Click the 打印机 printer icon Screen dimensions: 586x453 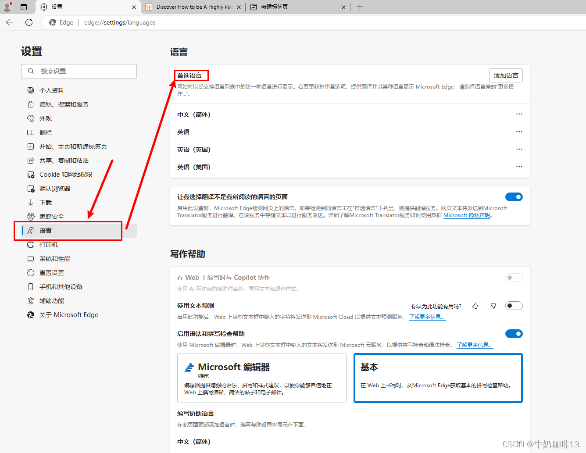31,245
